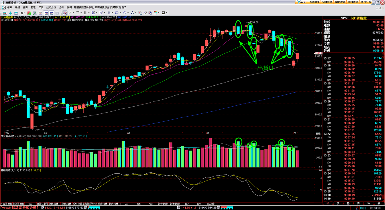Viewport: 385px width, 210px height.
Task: Click the 日線 period label
Action: tap(318, 133)
